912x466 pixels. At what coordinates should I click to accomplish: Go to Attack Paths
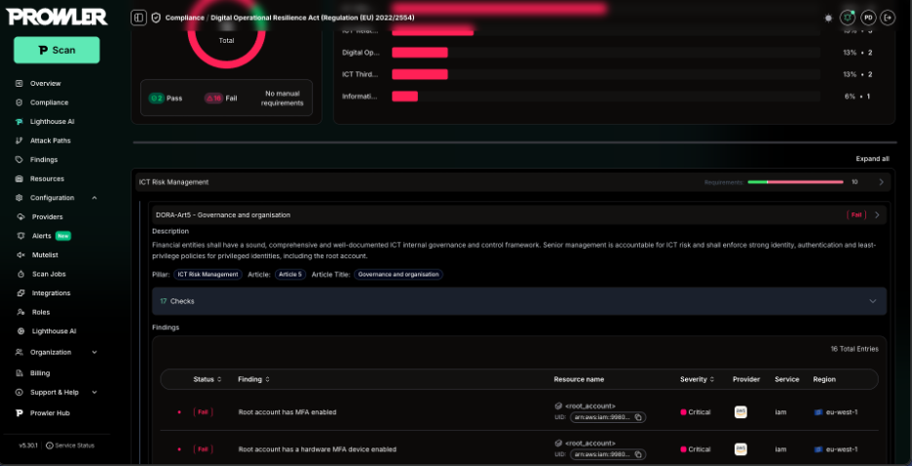[50, 140]
